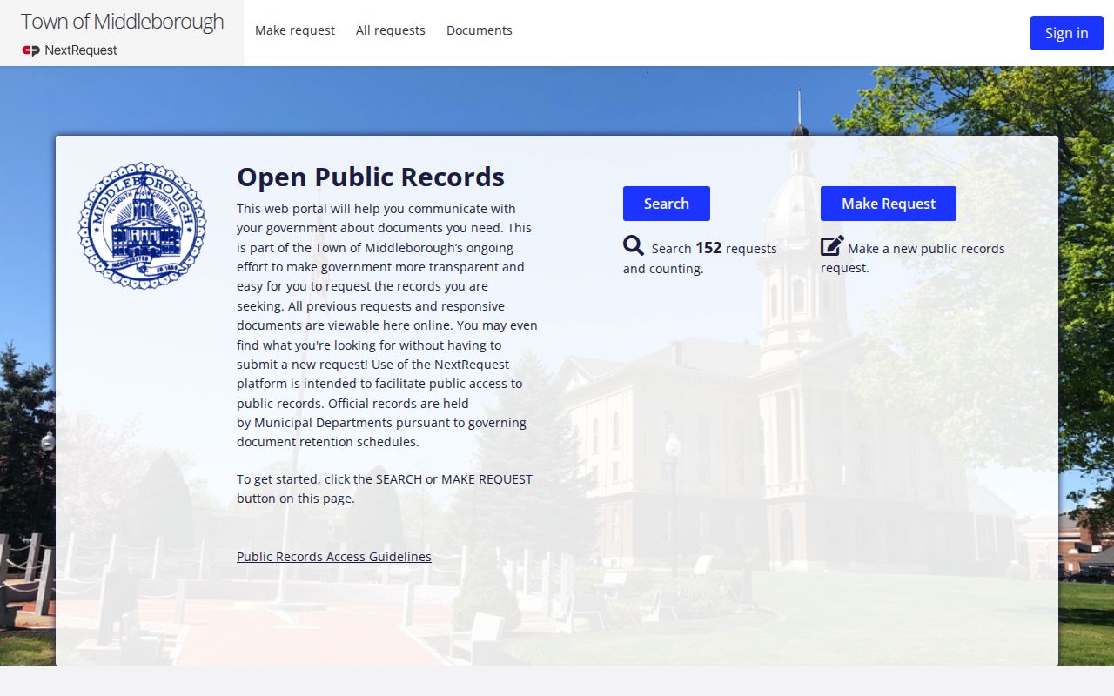This screenshot has height=696, width=1114.
Task: Open the Make request menu item
Action: 295,30
